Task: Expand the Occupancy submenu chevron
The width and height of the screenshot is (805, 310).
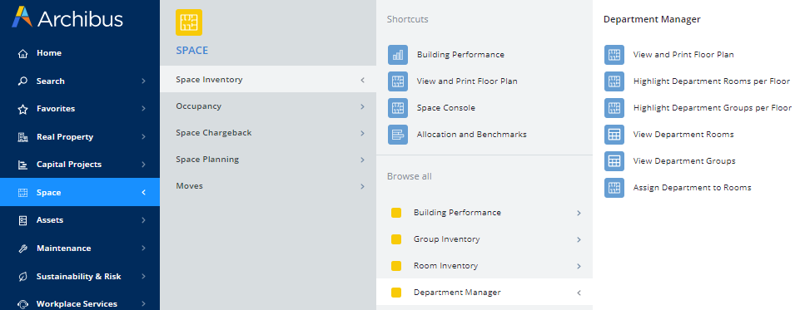Action: tap(362, 106)
